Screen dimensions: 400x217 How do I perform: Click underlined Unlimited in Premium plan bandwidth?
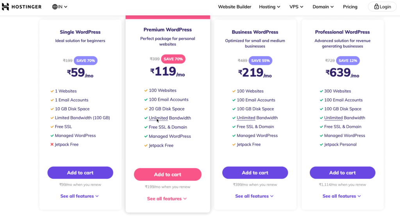click(x=158, y=118)
